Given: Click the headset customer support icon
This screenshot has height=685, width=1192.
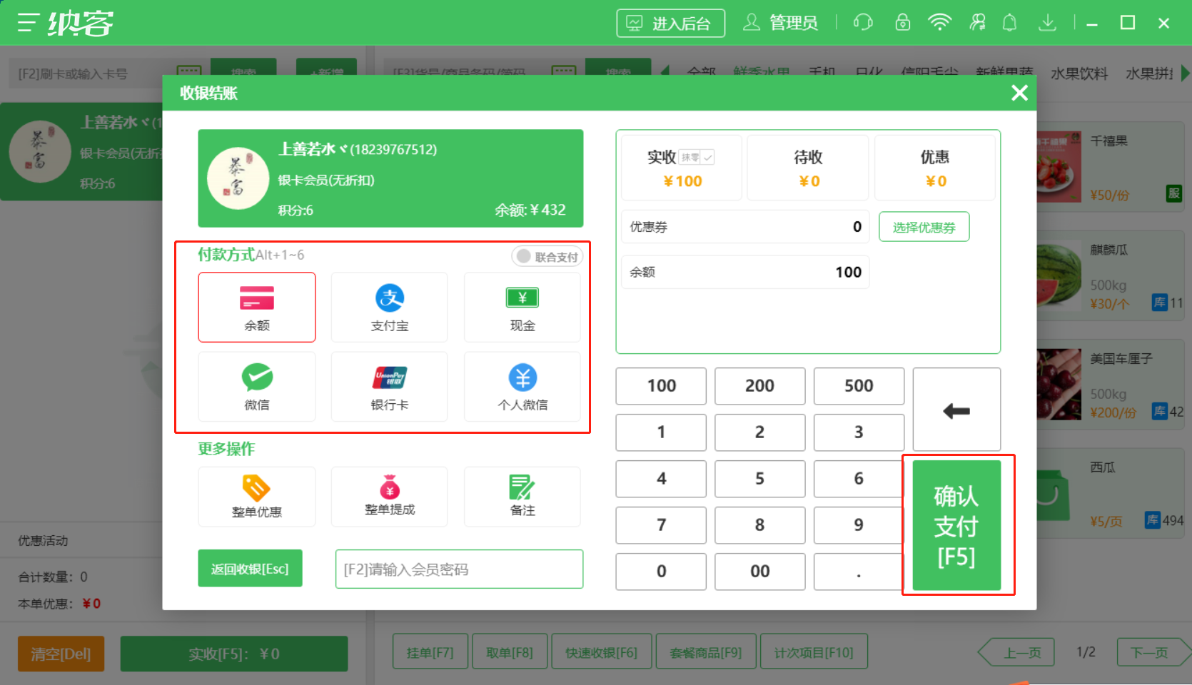Looking at the screenshot, I should coord(862,22).
